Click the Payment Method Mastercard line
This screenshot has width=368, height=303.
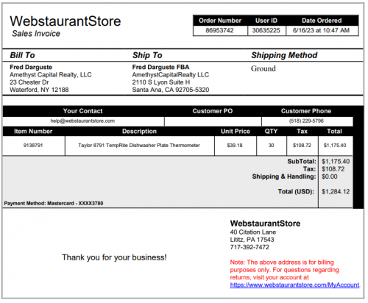[x=54, y=203]
